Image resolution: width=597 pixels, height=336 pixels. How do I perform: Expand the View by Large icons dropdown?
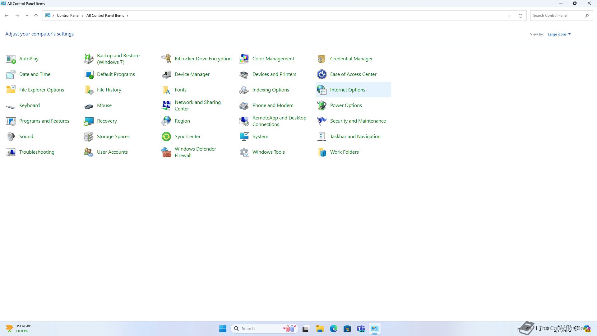[559, 34]
